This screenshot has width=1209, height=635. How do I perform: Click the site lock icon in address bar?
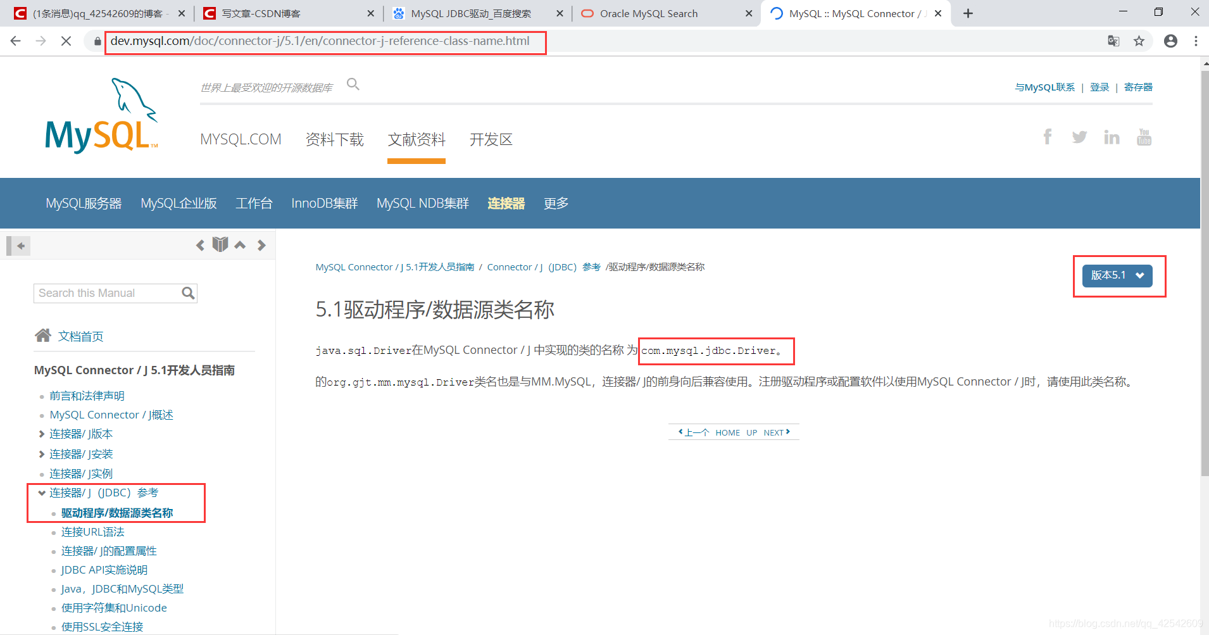[97, 41]
